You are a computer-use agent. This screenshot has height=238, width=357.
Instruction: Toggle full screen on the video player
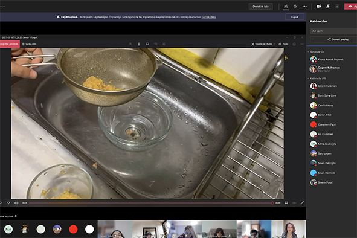pos(302,203)
